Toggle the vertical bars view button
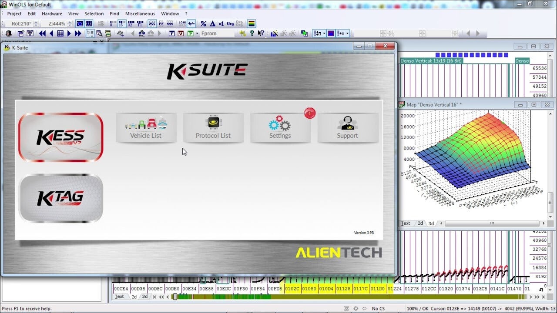The image size is (557, 313). [88, 23]
